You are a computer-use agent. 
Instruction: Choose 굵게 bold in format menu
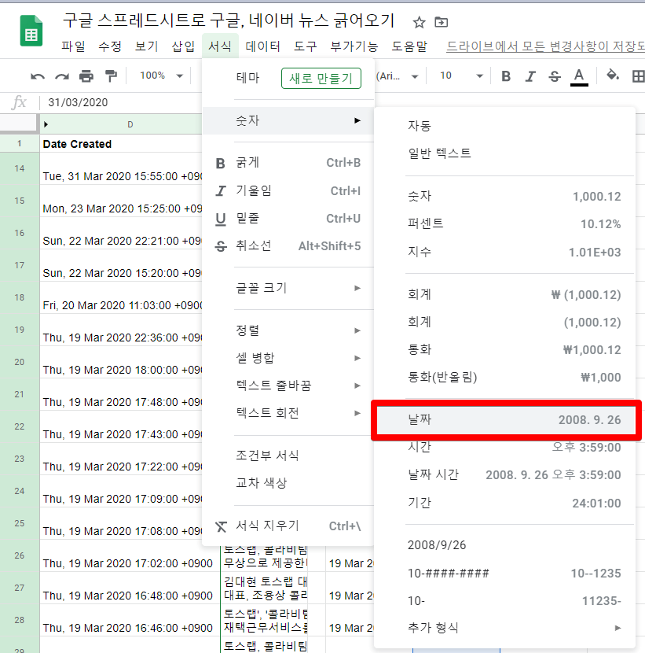coord(288,163)
